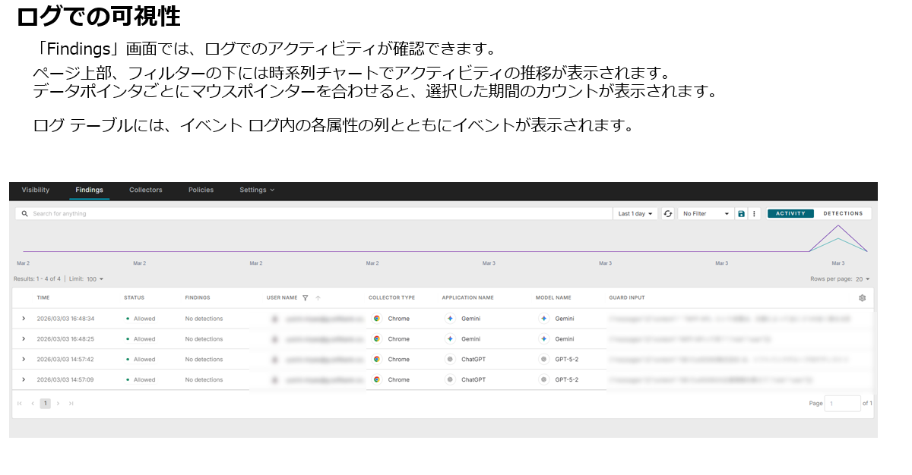Open the three-dot more options menu
This screenshot has width=912, height=475.
coord(754,214)
